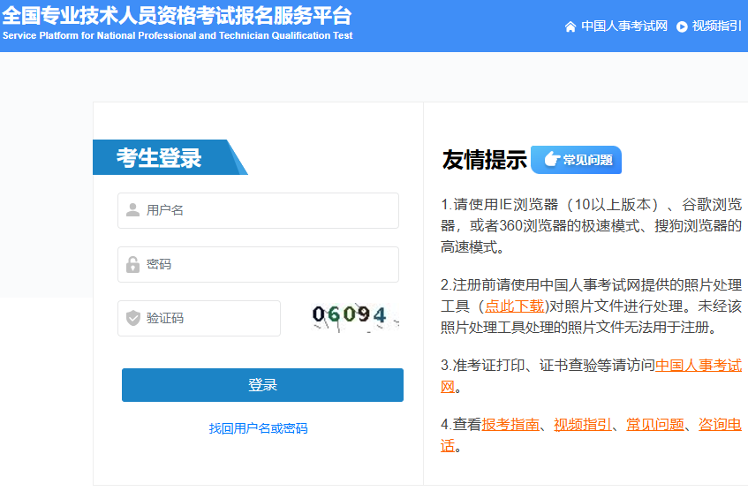
Task: Open the 找回用户名或密码 link
Action: pos(258,428)
